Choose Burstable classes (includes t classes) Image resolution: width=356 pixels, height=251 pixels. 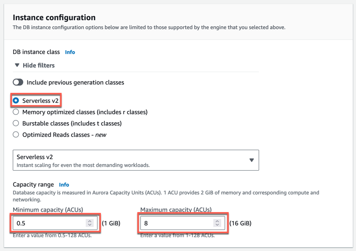(16, 124)
